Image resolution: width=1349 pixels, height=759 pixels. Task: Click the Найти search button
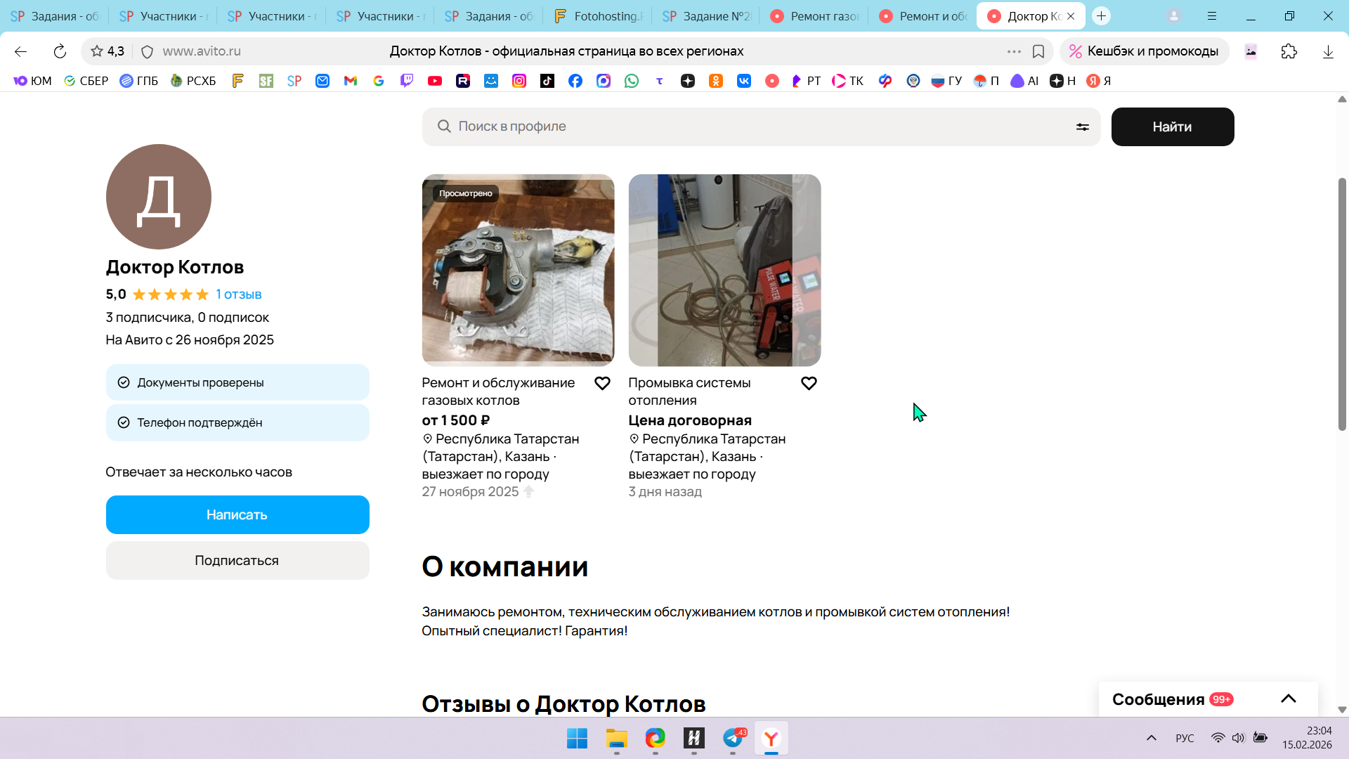(1172, 127)
